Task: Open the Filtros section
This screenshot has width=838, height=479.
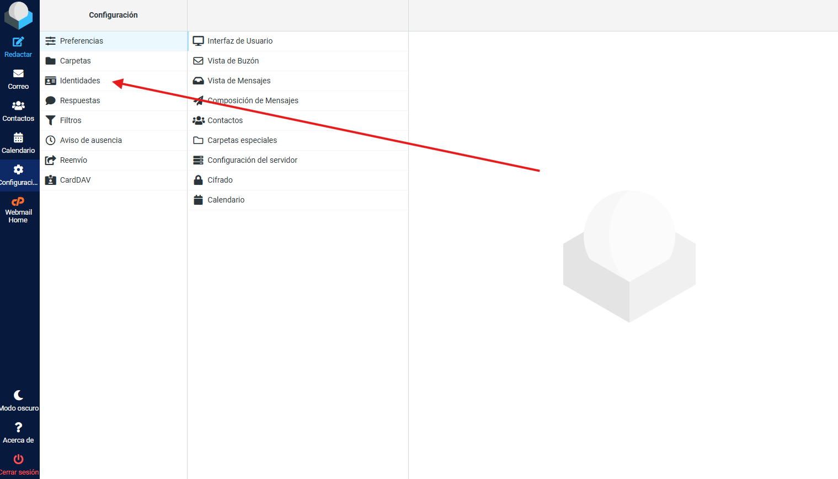Action: click(71, 120)
